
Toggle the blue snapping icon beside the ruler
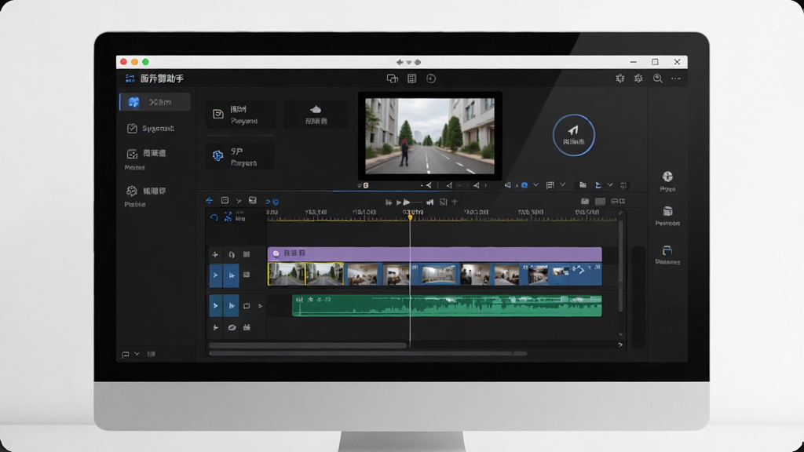228,217
